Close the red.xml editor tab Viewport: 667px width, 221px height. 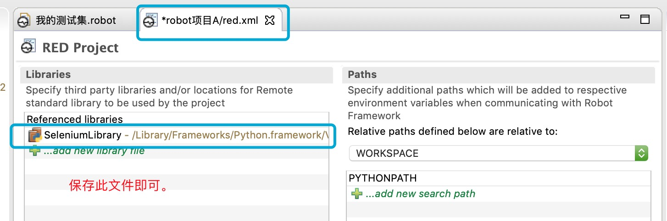(270, 20)
